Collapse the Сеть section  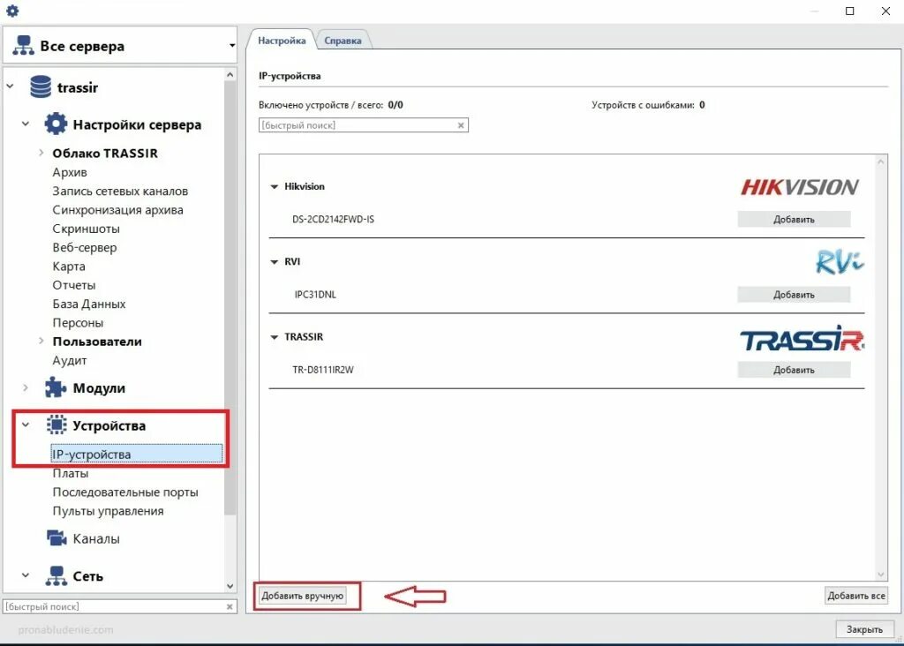[26, 575]
